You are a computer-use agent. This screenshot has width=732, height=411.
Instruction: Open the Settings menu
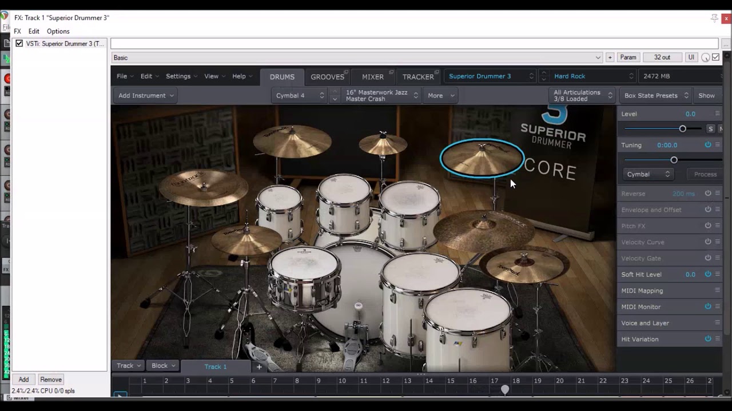coord(181,76)
